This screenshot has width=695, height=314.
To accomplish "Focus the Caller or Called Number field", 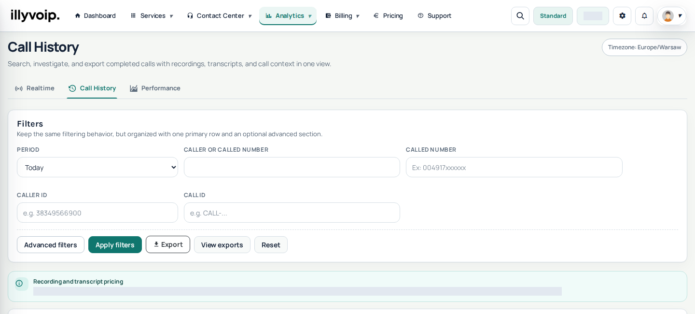I will (292, 167).
